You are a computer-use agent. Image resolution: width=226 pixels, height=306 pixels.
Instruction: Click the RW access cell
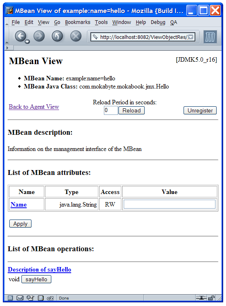110,204
